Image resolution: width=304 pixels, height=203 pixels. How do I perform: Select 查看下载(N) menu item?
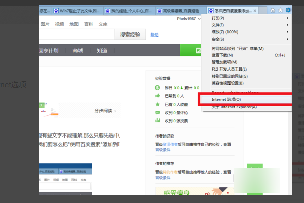coord(246,55)
